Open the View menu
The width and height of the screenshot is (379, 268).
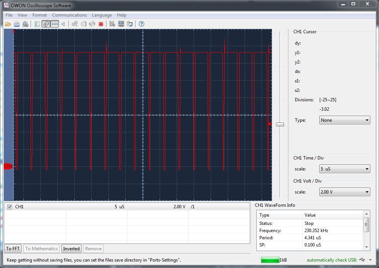pyautogui.click(x=22, y=15)
